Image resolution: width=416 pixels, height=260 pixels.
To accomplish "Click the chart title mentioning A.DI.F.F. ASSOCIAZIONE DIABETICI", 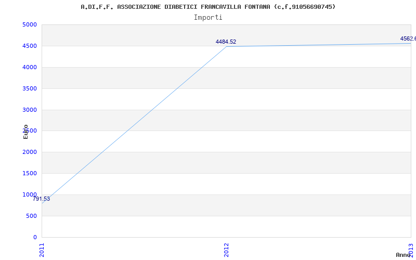I will [x=208, y=7].
